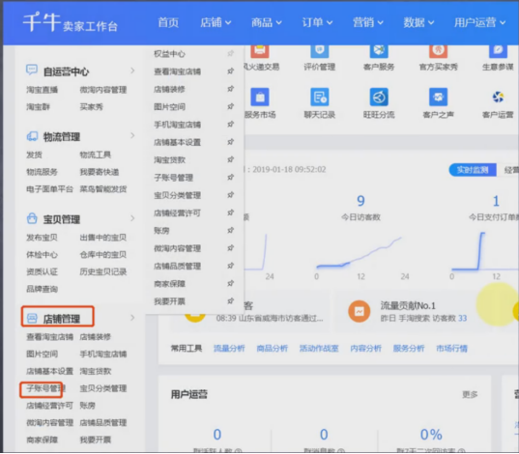The image size is (519, 454).
Task: Pin 店铺经营许可 in the submenu
Action: click(231, 213)
